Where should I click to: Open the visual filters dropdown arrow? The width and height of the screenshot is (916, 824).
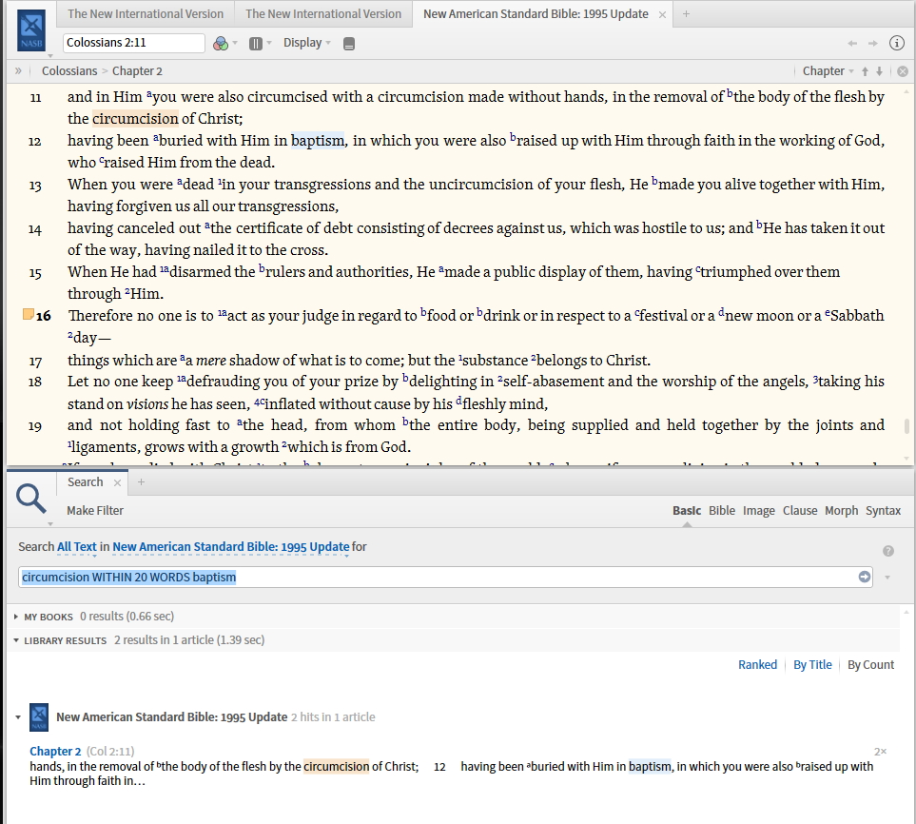point(235,43)
